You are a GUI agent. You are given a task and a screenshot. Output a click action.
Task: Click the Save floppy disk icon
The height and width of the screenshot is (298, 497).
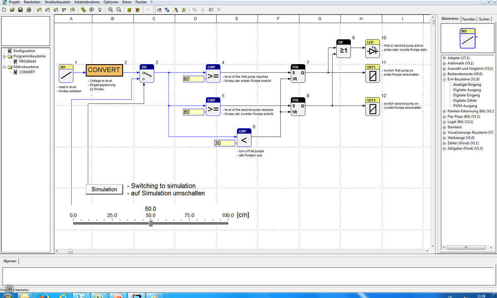20,10
